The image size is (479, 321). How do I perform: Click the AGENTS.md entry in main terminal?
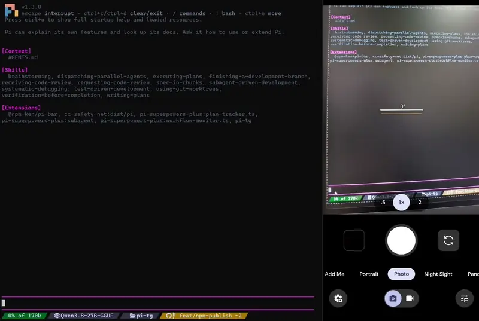[23, 57]
